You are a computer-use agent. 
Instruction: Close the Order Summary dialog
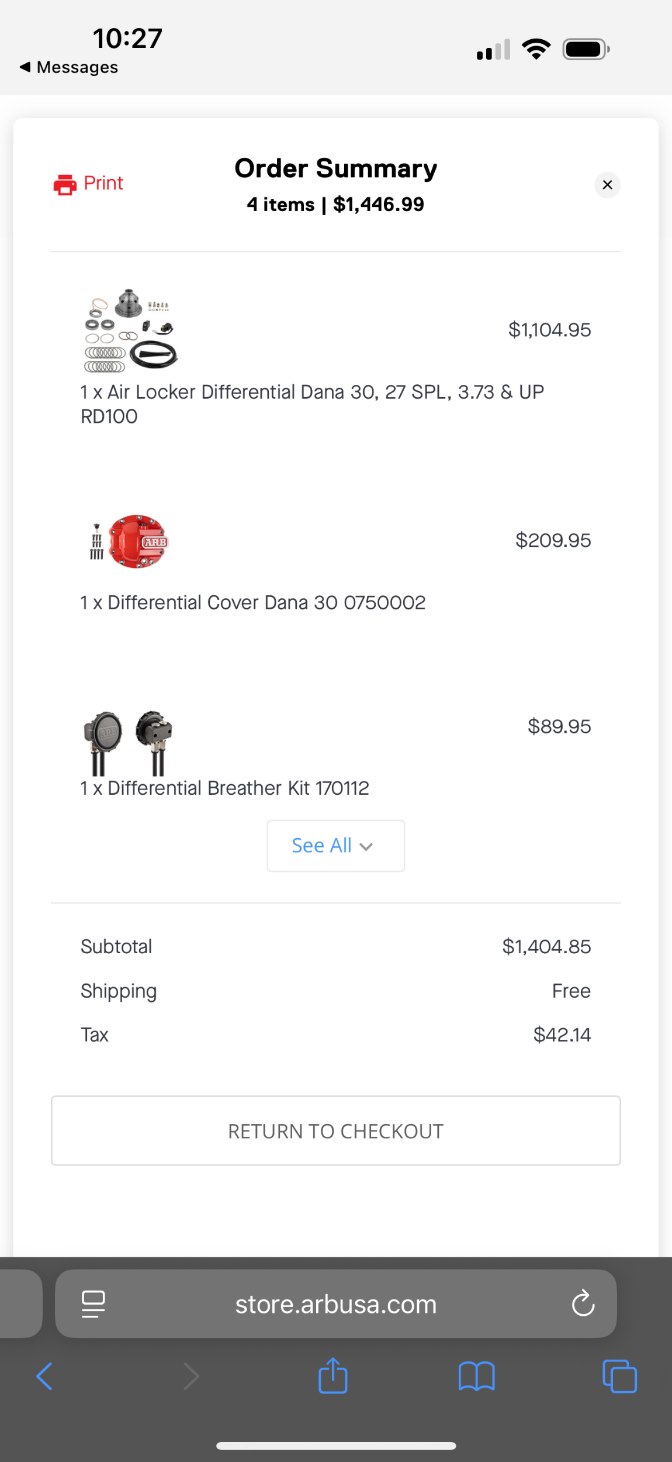[607, 185]
